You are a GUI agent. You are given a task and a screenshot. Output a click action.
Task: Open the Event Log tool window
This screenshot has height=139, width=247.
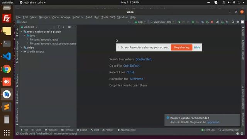point(208,130)
